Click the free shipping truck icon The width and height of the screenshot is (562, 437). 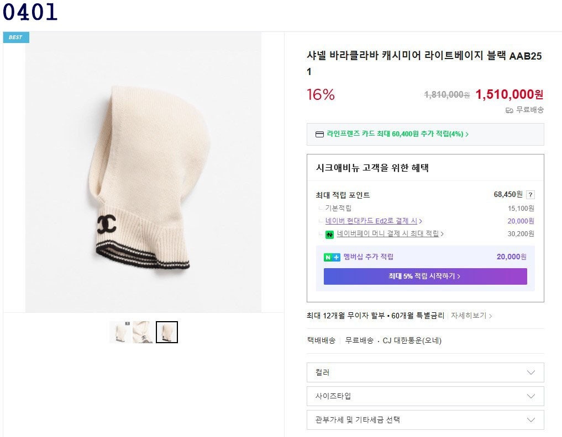tap(510, 110)
